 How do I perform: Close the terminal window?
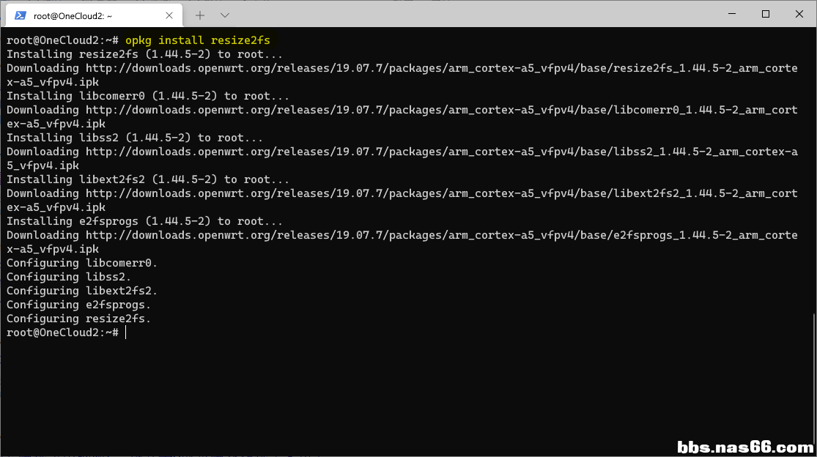[799, 14]
